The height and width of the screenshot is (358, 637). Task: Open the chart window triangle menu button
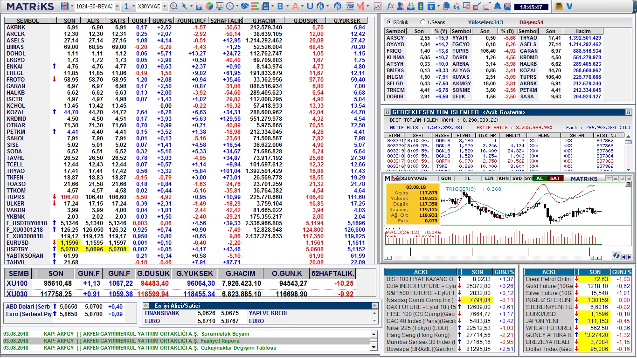609,179
